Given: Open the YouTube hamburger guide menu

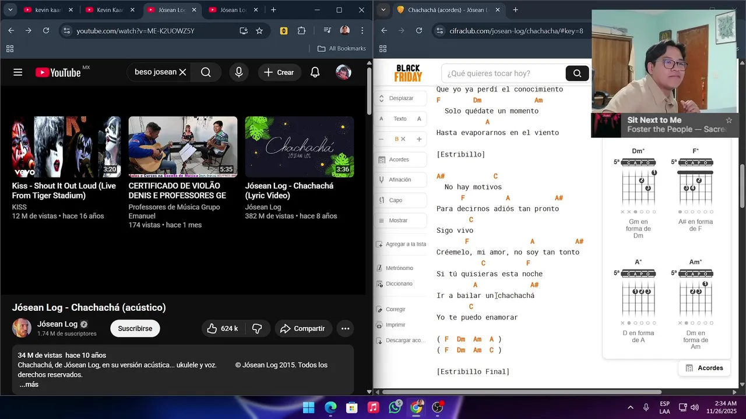Looking at the screenshot, I should click(x=18, y=72).
